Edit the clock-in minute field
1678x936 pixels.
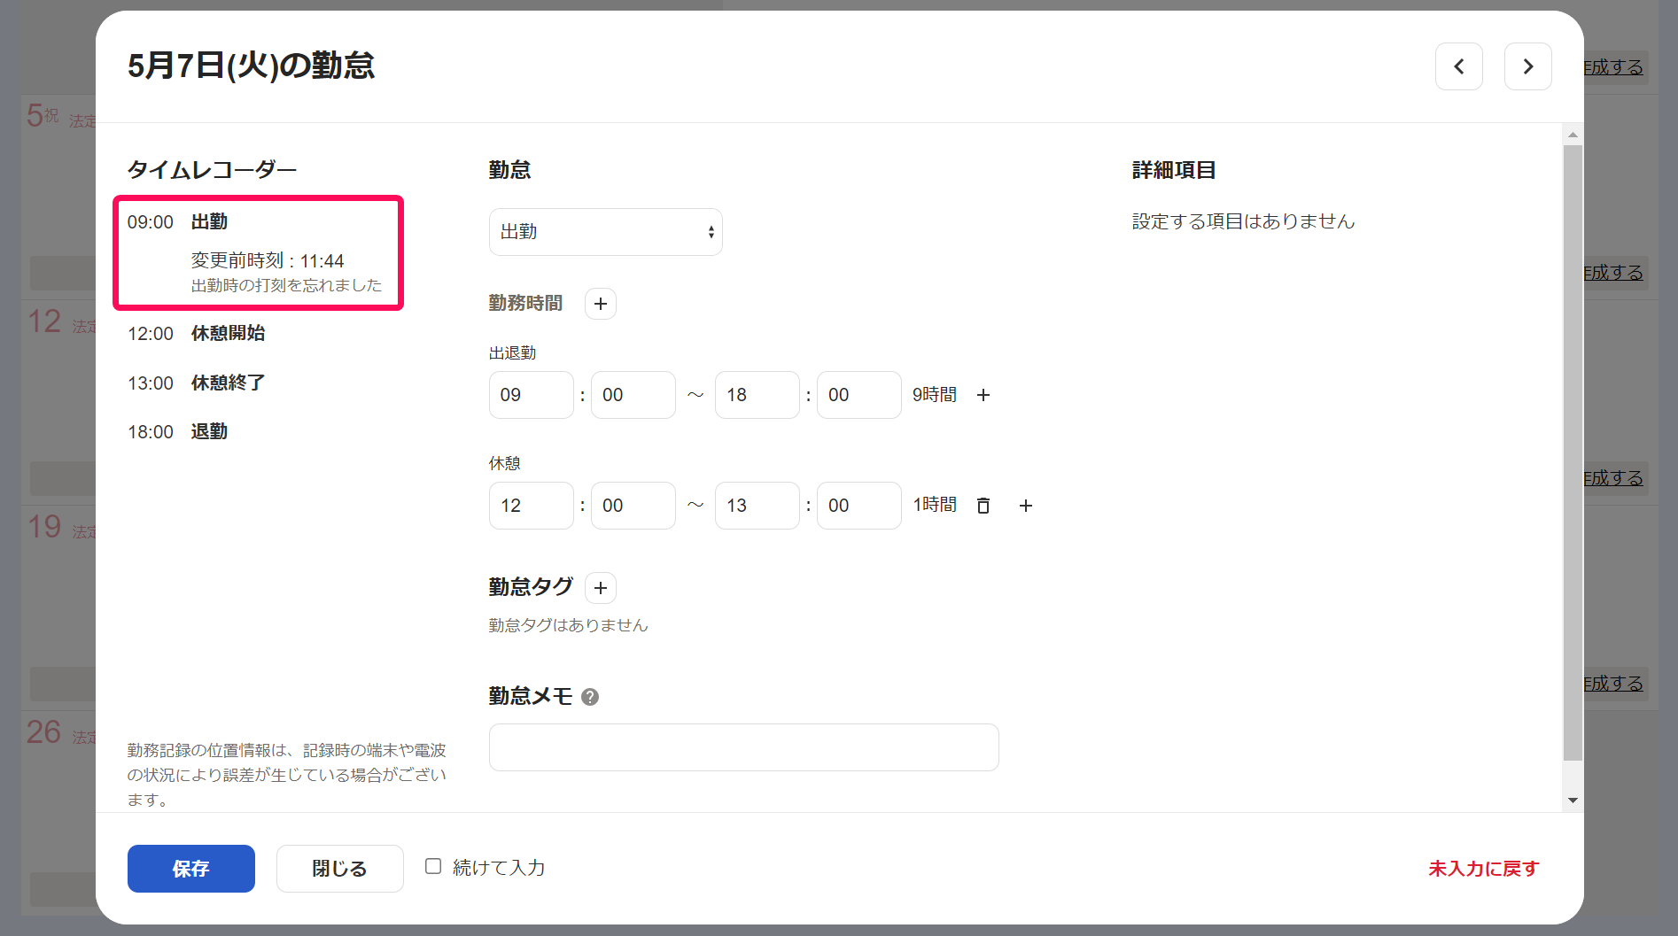click(x=633, y=395)
